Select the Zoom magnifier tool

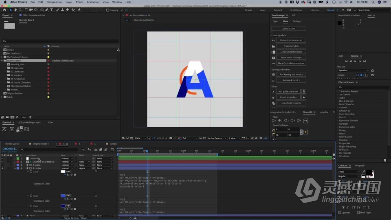pos(20,10)
